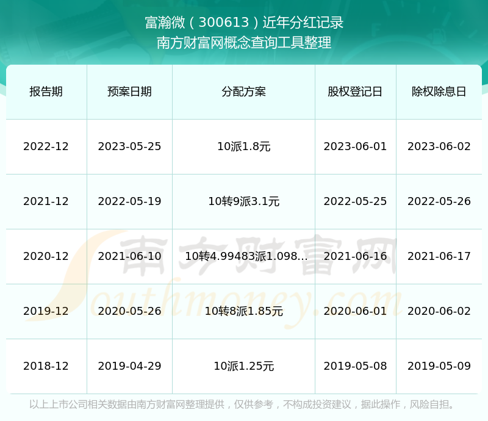Click proposal date 2021-06-10
The height and width of the screenshot is (421, 488).
pos(129,256)
